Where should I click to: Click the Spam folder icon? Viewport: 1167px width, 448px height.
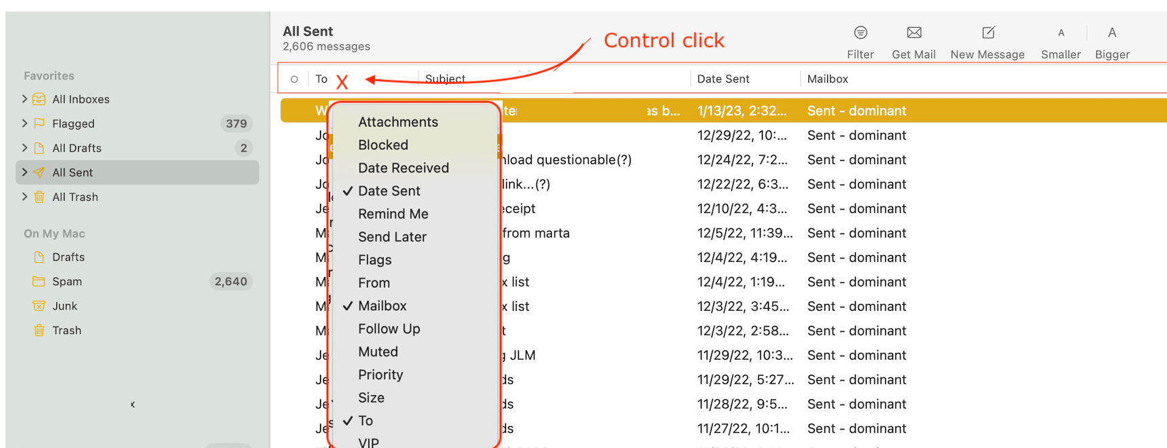pyautogui.click(x=38, y=281)
